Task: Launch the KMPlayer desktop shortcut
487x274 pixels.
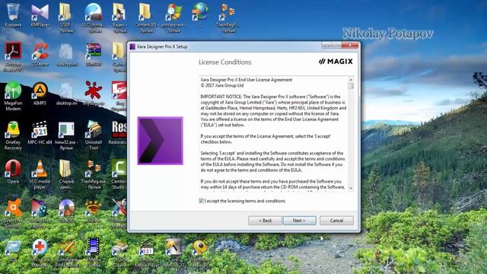Action: pos(40,15)
